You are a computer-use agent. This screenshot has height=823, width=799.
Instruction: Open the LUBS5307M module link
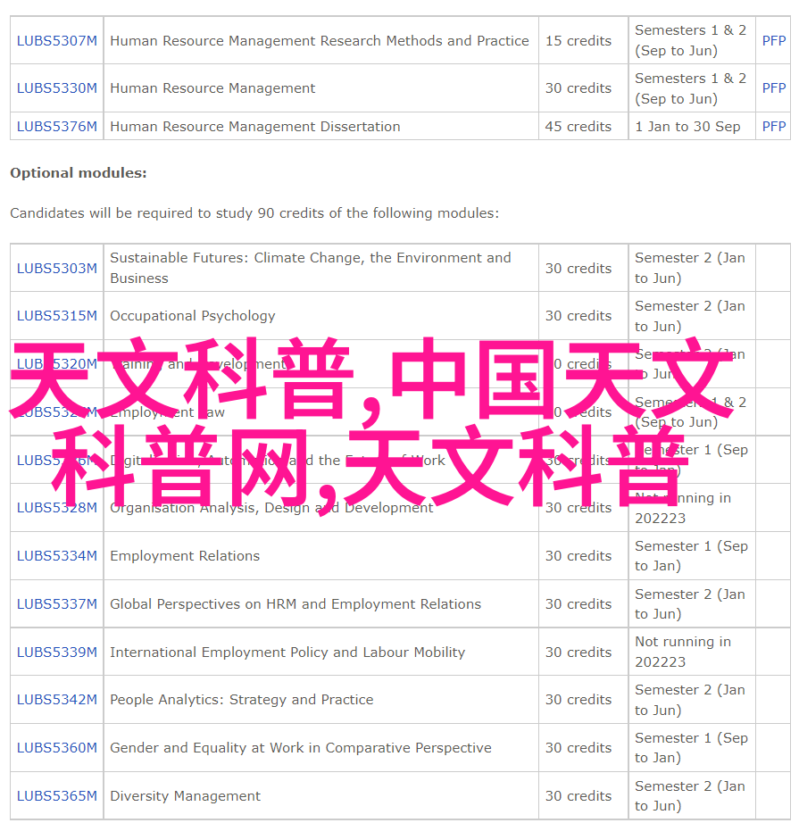56,40
